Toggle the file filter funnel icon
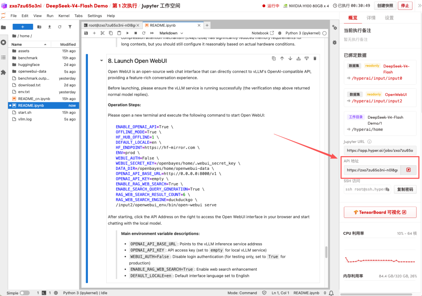The height and width of the screenshot is (296, 422). (x=70, y=27)
